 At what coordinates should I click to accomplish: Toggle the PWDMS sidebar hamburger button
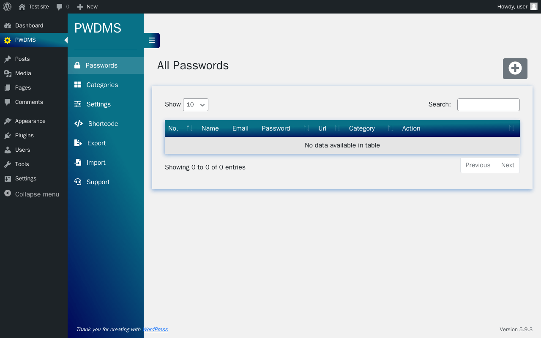[x=152, y=41]
